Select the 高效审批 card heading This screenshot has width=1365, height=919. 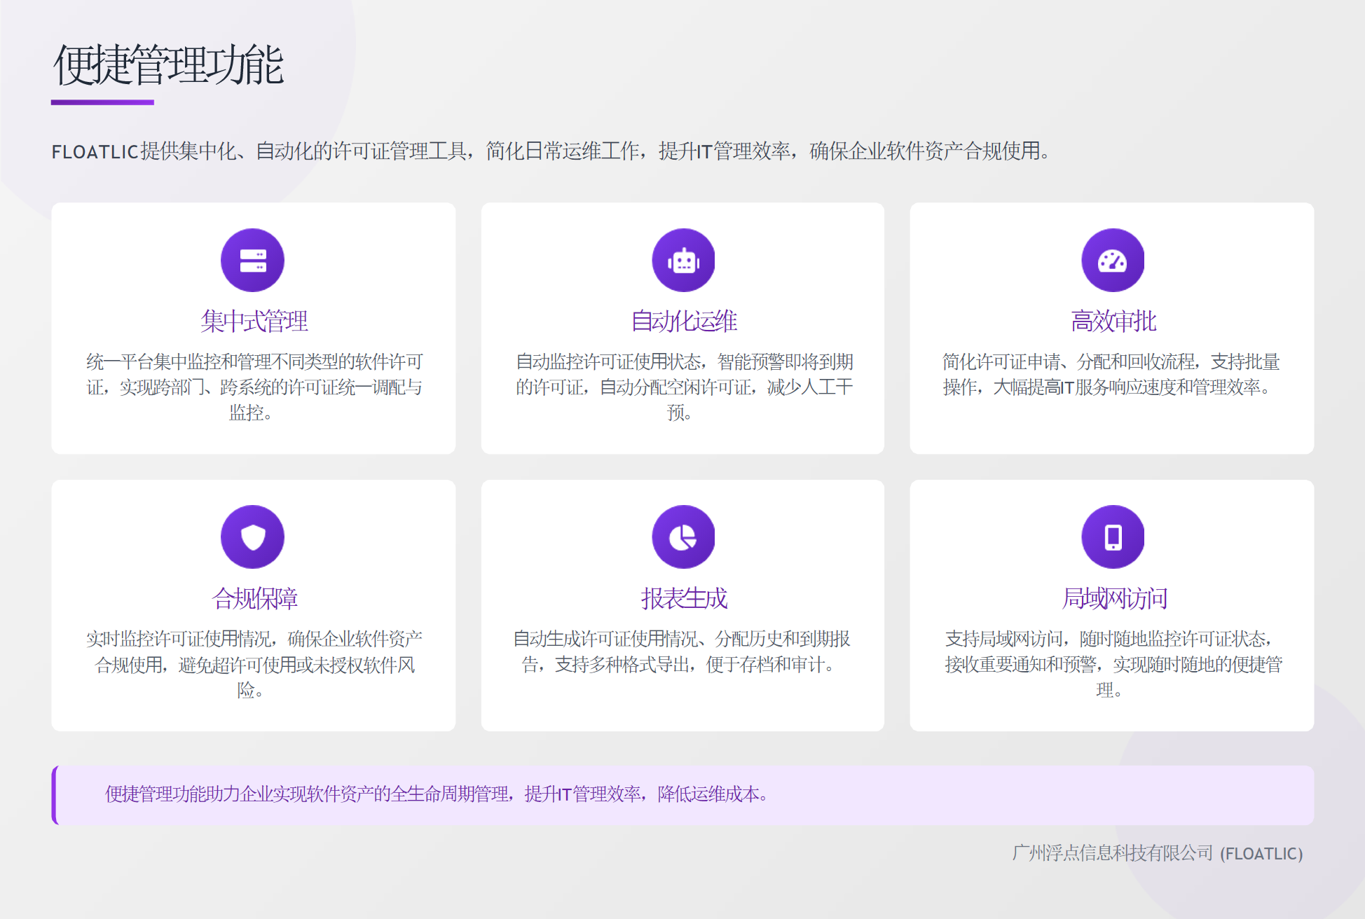tap(1113, 321)
